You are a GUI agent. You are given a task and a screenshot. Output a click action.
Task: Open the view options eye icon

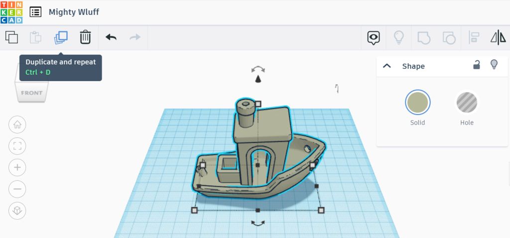pos(374,37)
